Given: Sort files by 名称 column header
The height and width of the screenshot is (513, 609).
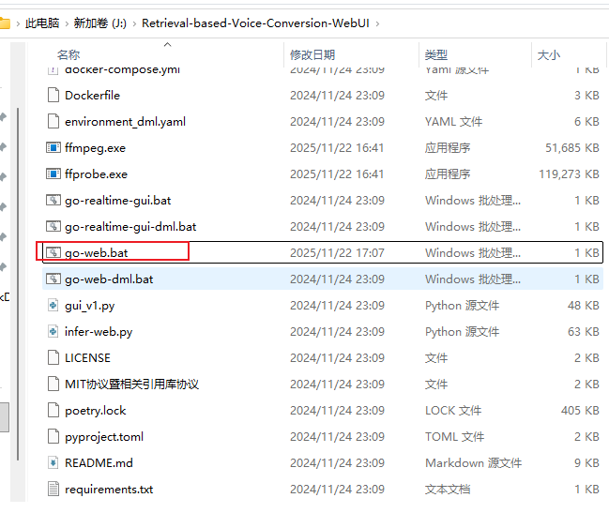Looking at the screenshot, I should 69,55.
